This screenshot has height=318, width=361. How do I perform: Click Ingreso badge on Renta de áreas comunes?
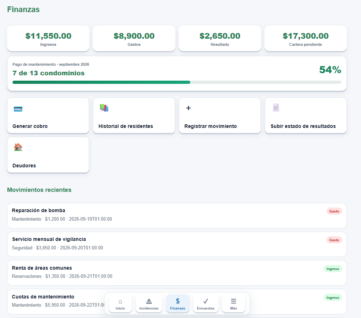333,269
